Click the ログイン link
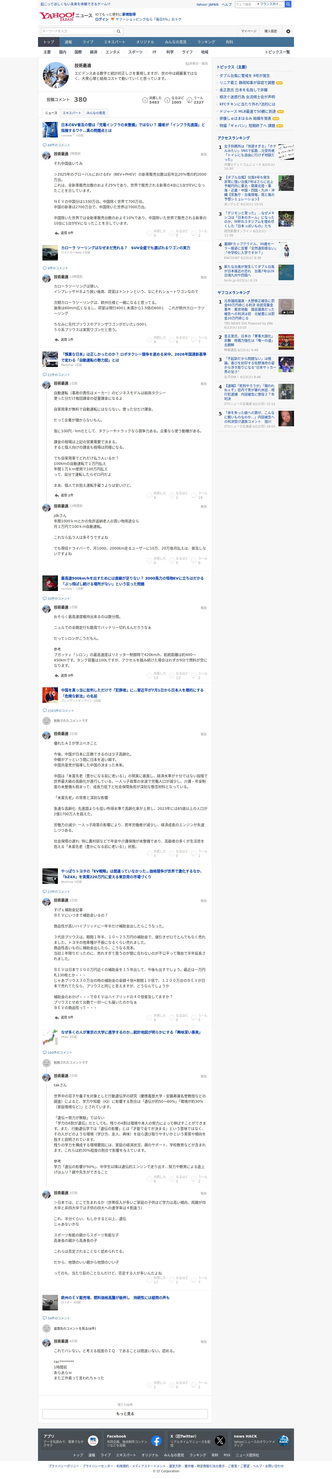 (102, 19)
